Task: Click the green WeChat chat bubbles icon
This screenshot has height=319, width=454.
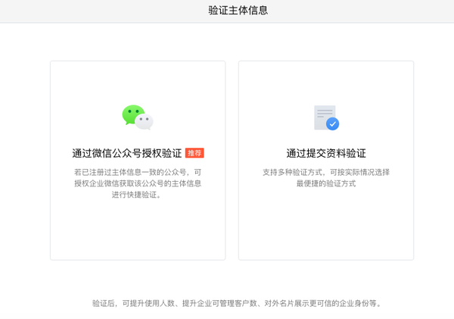Action: (x=138, y=117)
